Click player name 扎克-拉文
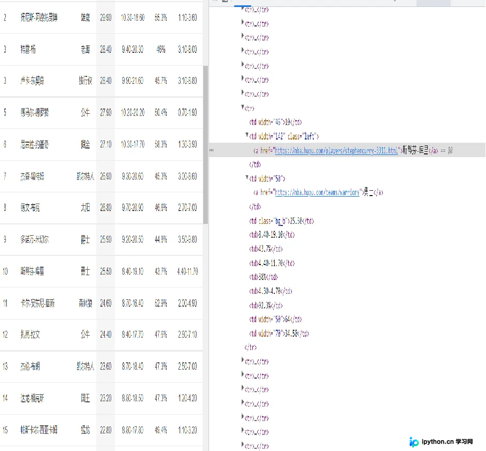486x451 pixels. [30, 335]
